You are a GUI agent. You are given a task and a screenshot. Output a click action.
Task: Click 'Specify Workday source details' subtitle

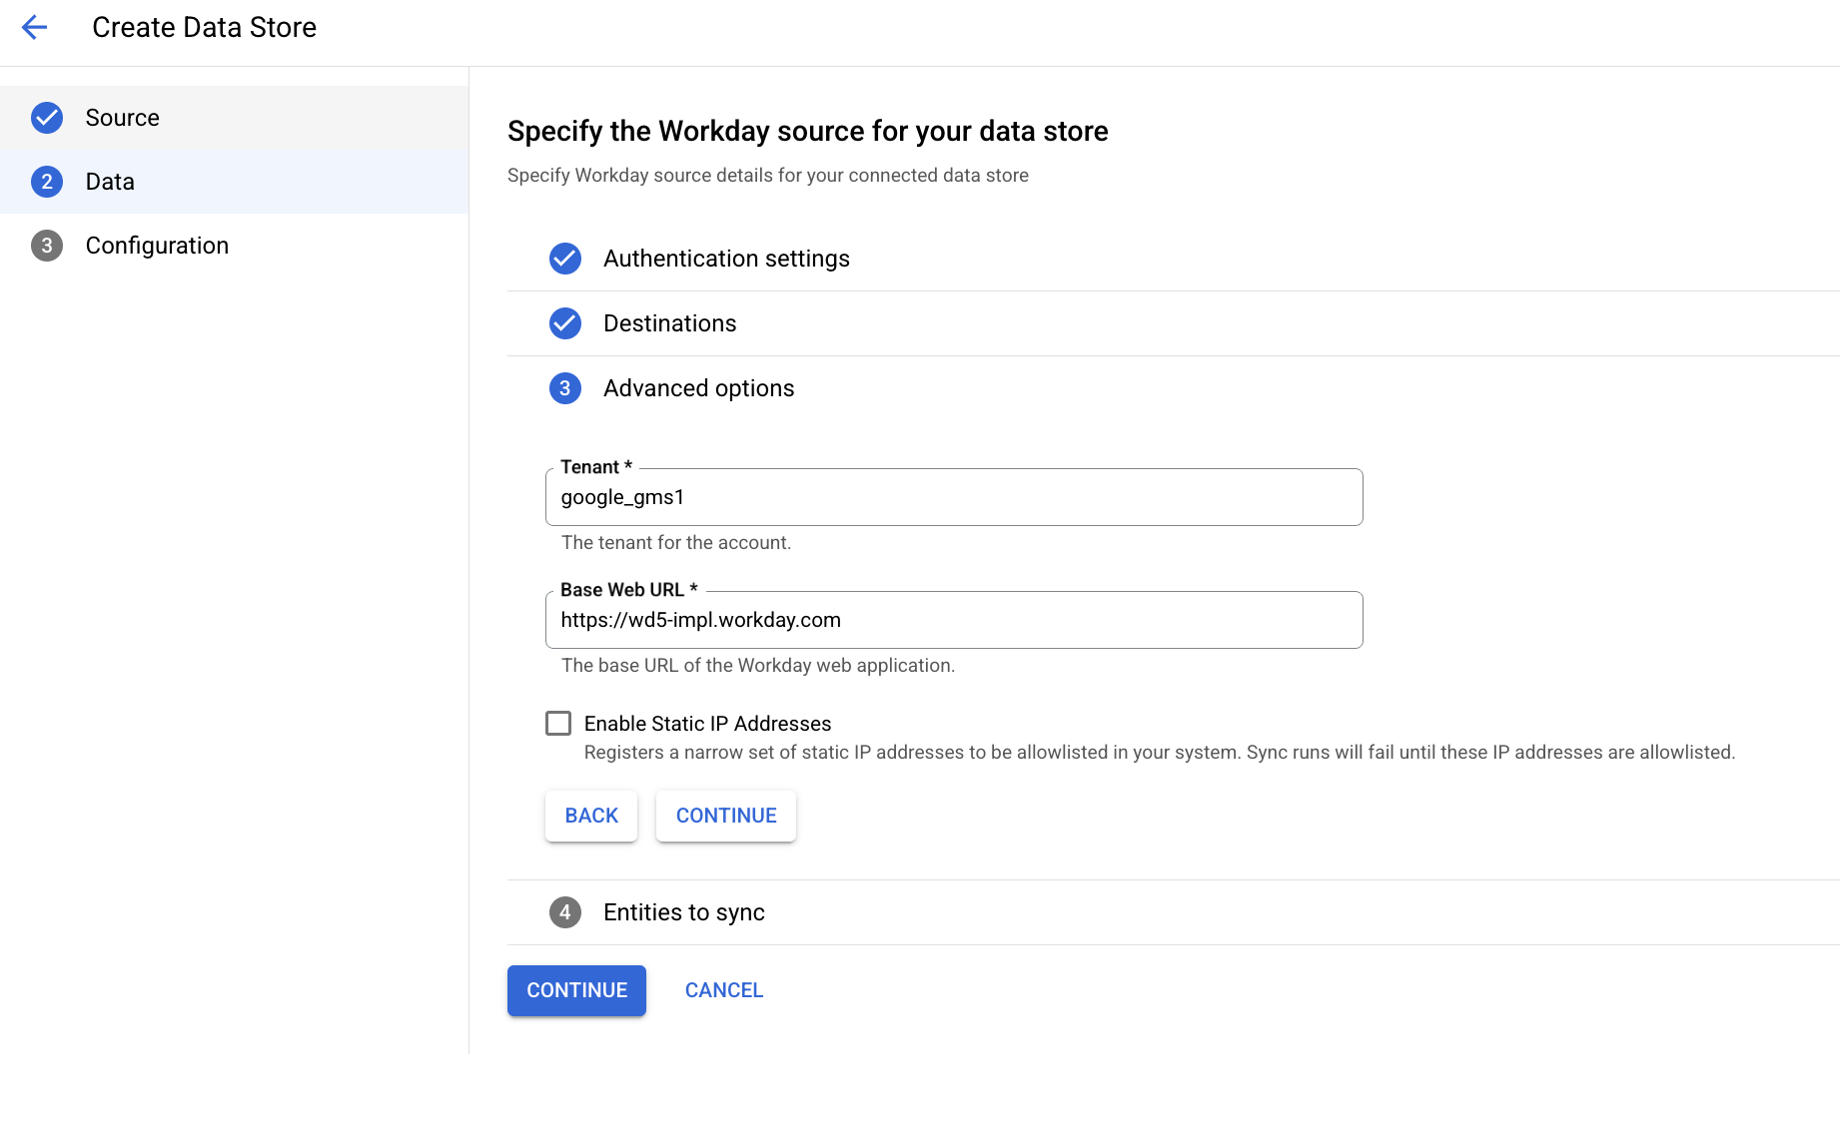coord(768,175)
